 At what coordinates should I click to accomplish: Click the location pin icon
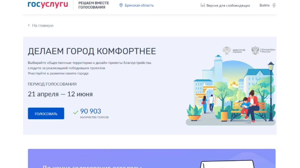point(121,5)
